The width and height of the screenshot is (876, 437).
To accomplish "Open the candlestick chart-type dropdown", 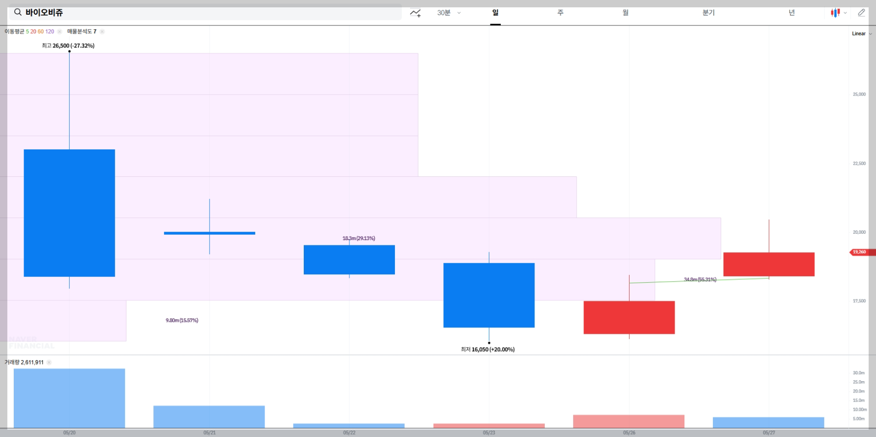I will [x=839, y=13].
